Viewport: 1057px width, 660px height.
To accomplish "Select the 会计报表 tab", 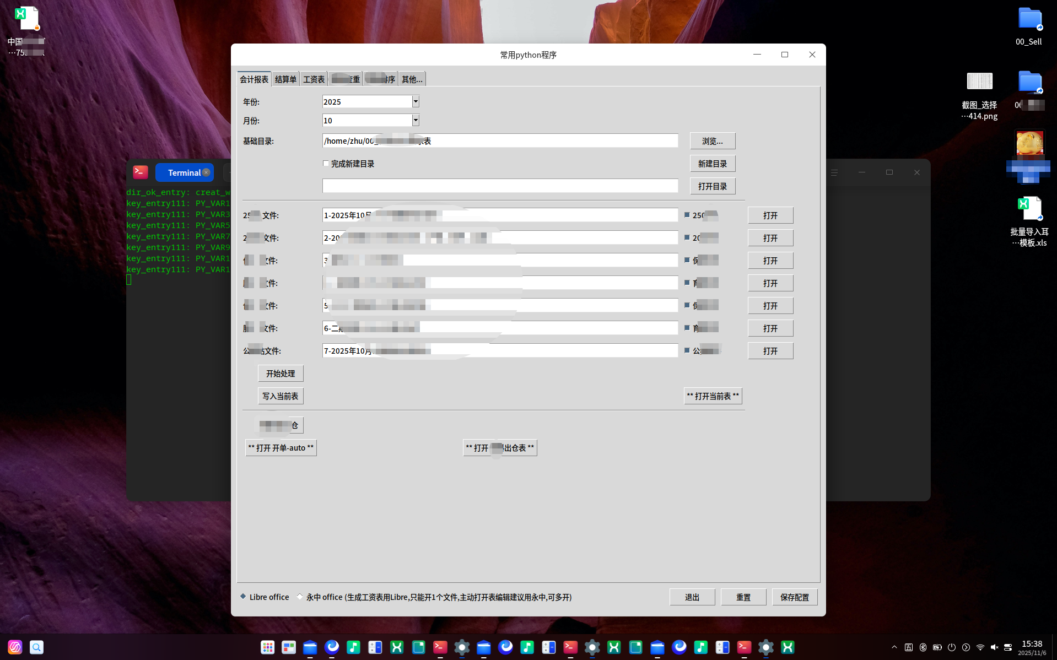I will click(254, 79).
